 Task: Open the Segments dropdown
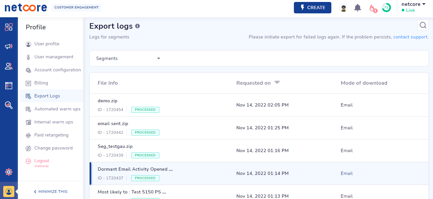tap(128, 58)
